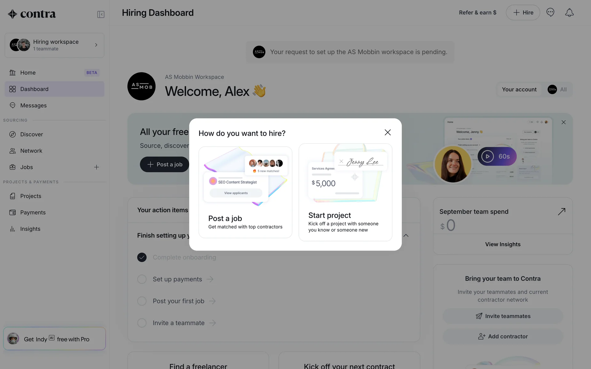Click the View Insights link
Image resolution: width=591 pixels, height=369 pixels.
503,244
